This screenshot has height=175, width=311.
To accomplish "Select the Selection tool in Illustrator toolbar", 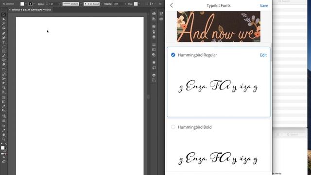I will (x=3, y=15).
